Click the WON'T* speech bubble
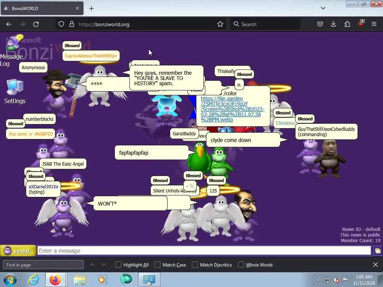383x287 pixels. coord(130,204)
